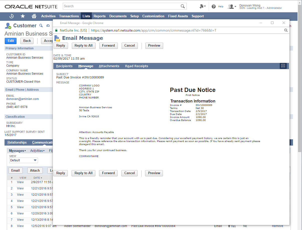Click Forward below the message body
302x230 pixels.
coord(108,173)
